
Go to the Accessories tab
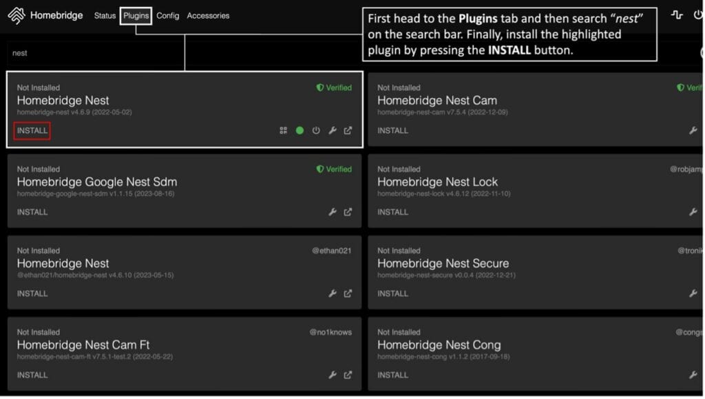tap(208, 16)
